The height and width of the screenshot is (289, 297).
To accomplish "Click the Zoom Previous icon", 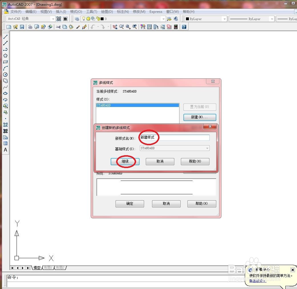I will click(x=135, y=27).
